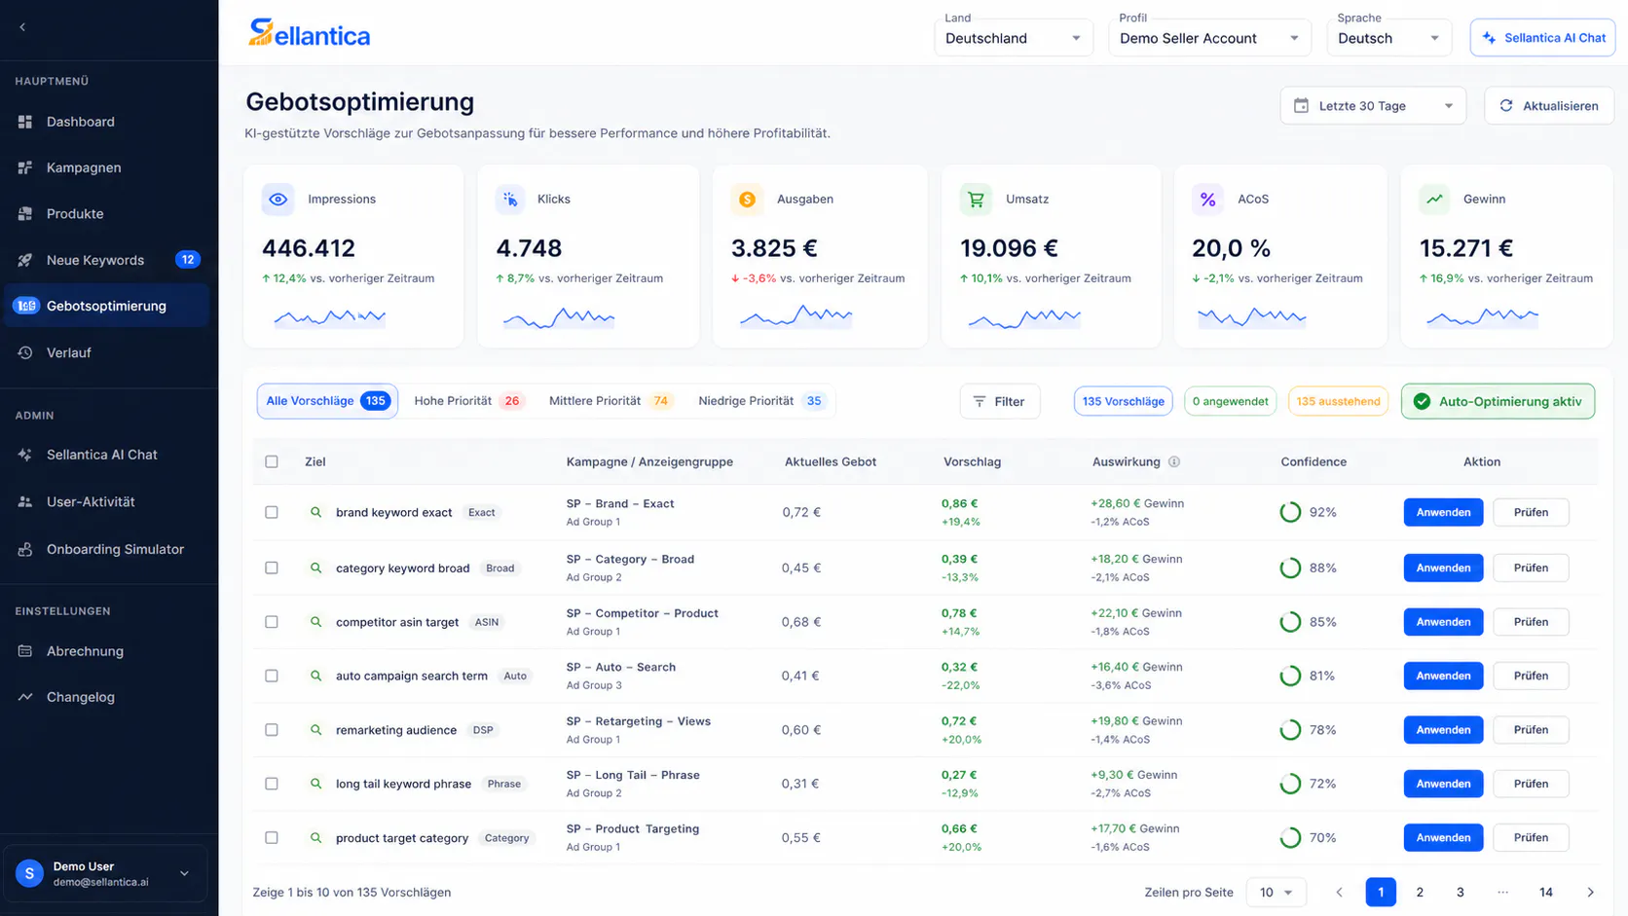Click the Ausgaben coin icon
This screenshot has width=1628, height=916.
tap(747, 200)
